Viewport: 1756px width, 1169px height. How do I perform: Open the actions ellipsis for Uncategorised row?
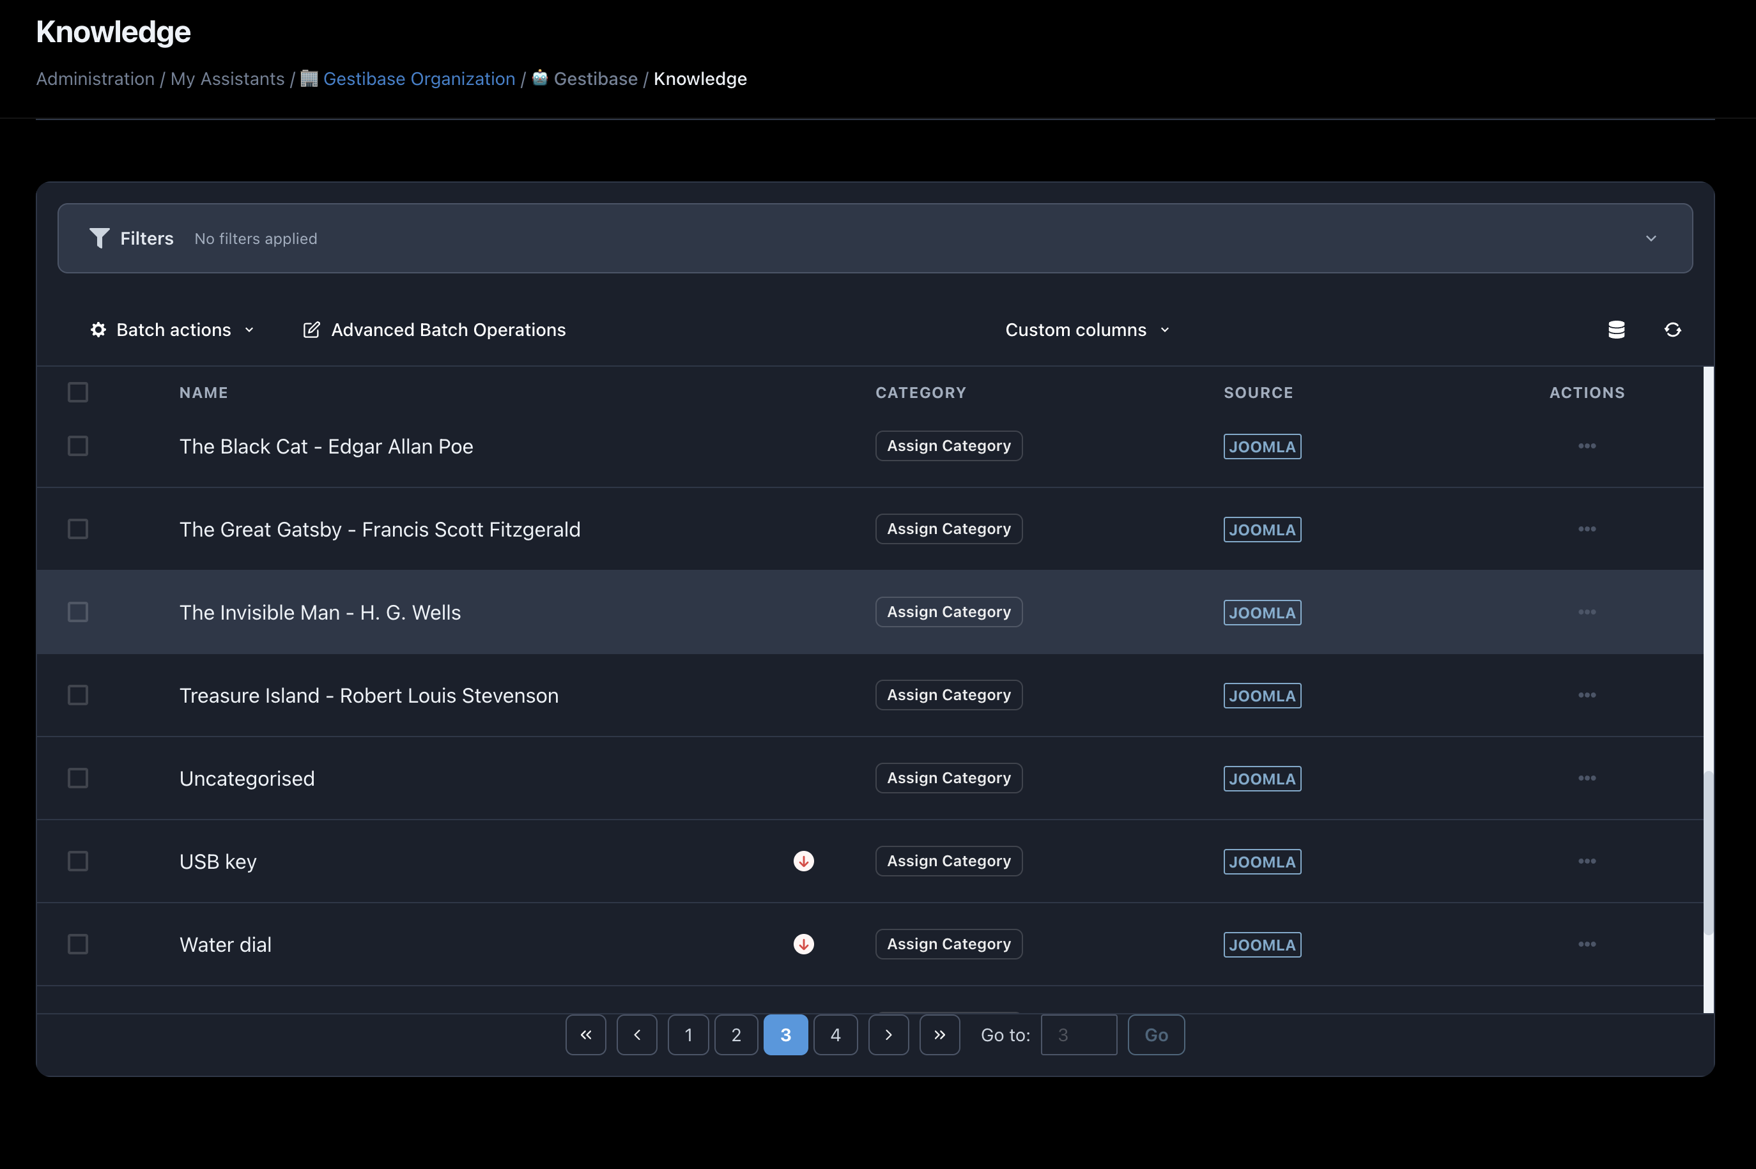click(1587, 777)
